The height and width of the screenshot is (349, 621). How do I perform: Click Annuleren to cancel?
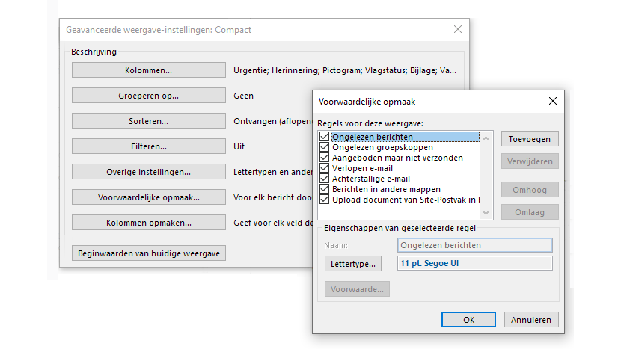(x=531, y=320)
